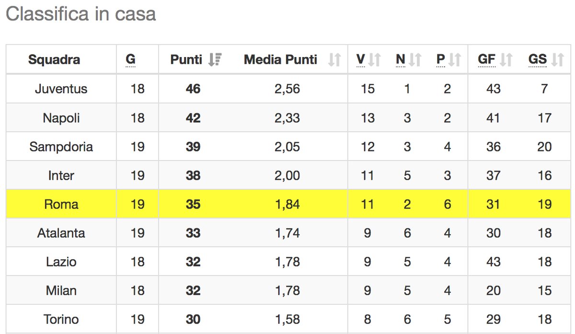Sort by goals scored GF arrows
Screen dimensions: 575x334
click(506, 59)
